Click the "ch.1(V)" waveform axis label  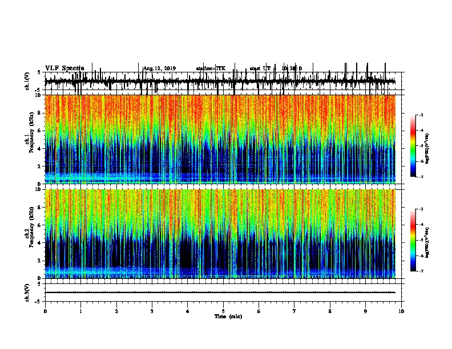[x=27, y=81]
